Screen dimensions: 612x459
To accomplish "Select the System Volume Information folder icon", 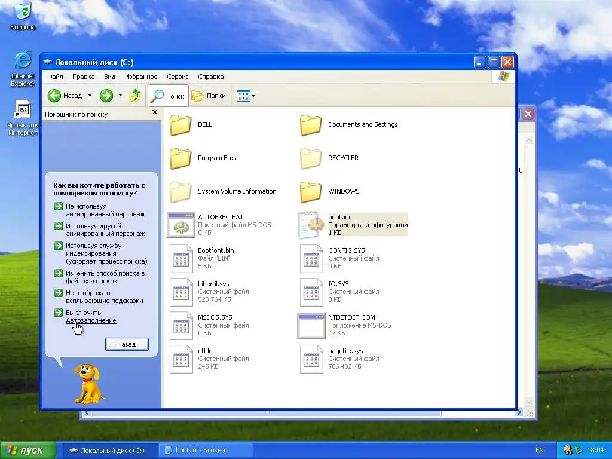I will pos(180,192).
